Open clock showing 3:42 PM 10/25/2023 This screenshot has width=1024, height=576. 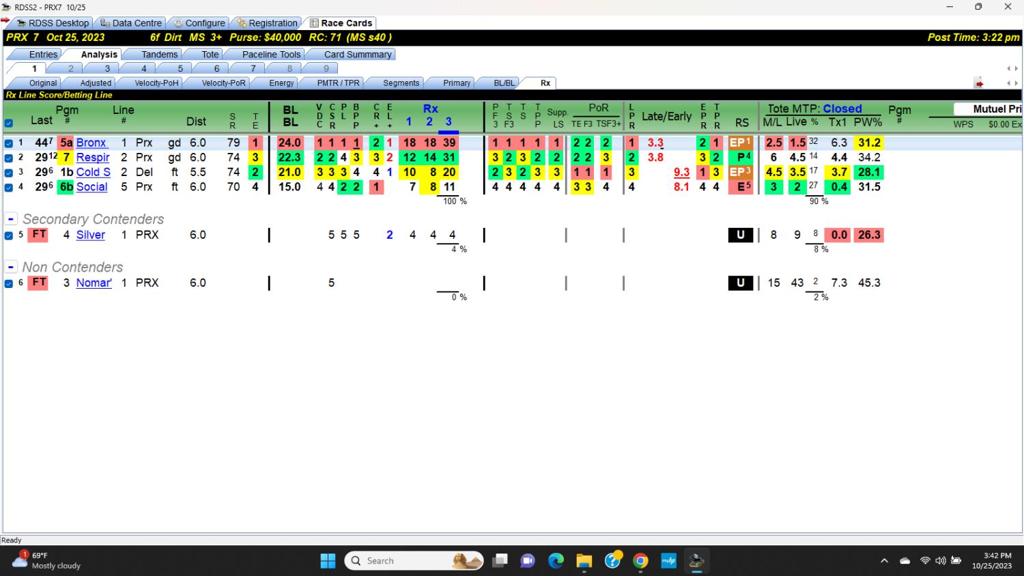[991, 561]
